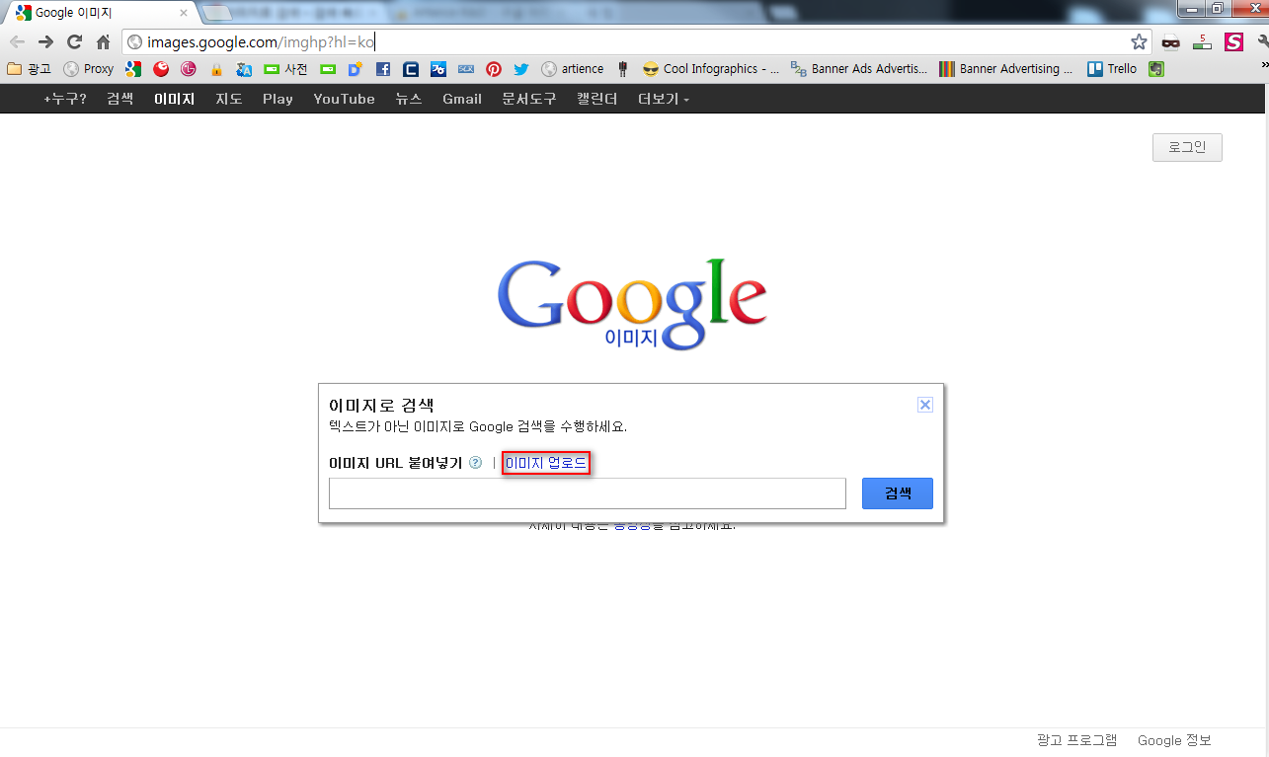Open the padlock bookmark icon

click(216, 69)
